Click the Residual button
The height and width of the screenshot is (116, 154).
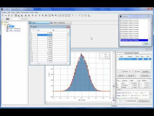tap(146, 72)
